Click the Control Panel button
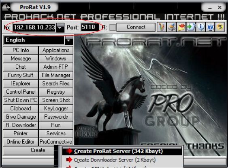This screenshot has height=168, width=228. [21, 92]
